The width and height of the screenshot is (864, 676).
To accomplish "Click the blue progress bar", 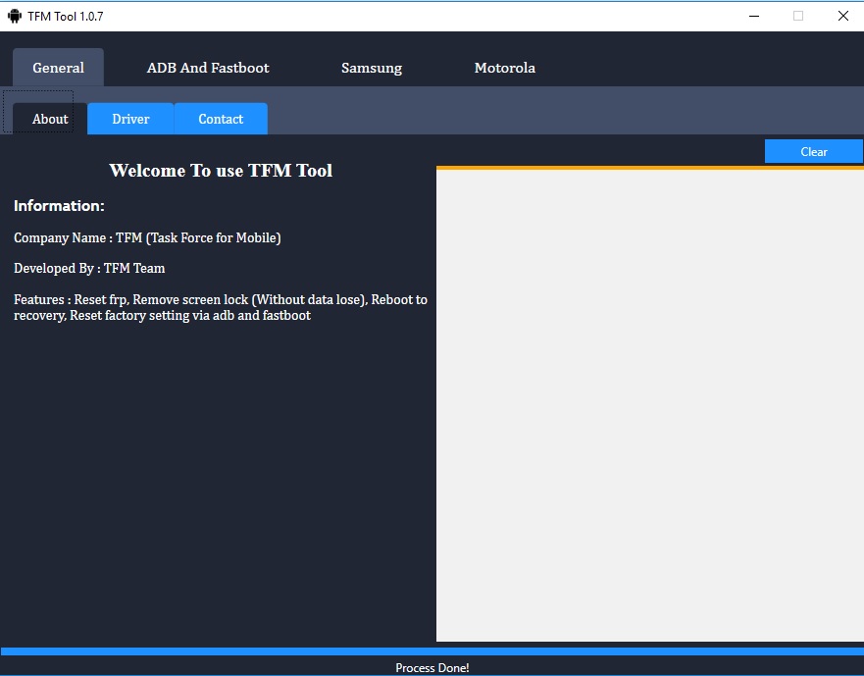I will (x=432, y=651).
